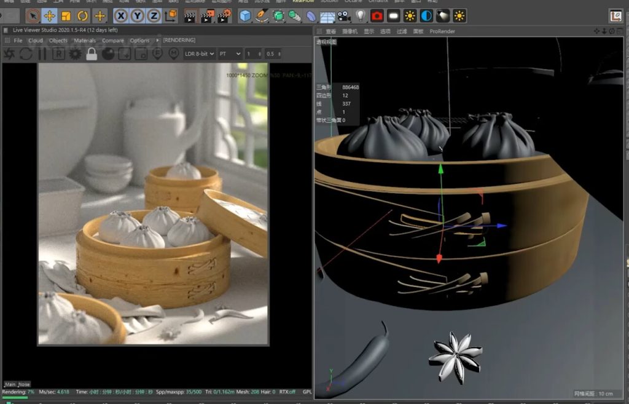The height and width of the screenshot is (404, 629).
Task: Reset the render data with R icon
Action: [x=58, y=53]
